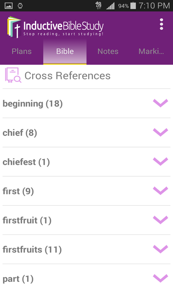Tap the signal strength icon

pos(111,6)
